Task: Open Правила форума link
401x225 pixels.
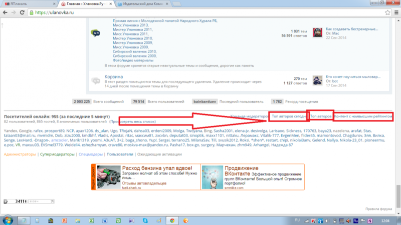Action: pos(378,209)
